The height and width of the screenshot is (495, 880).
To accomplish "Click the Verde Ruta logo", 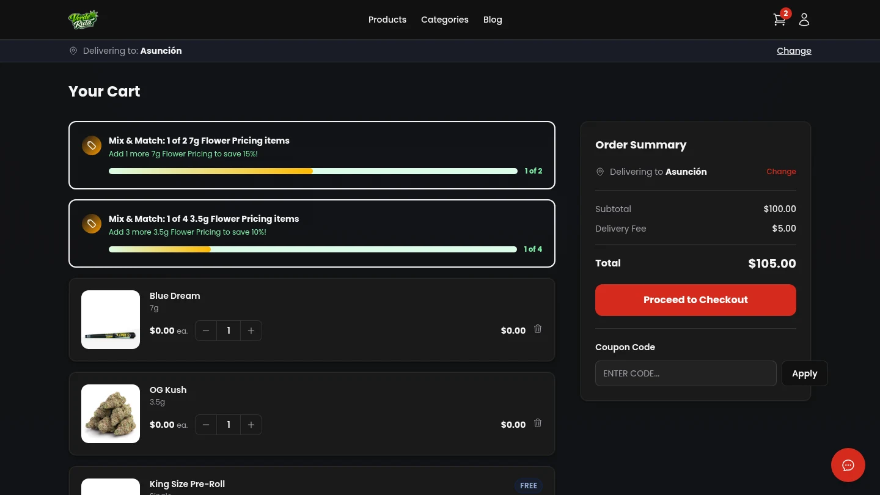I will (83, 19).
